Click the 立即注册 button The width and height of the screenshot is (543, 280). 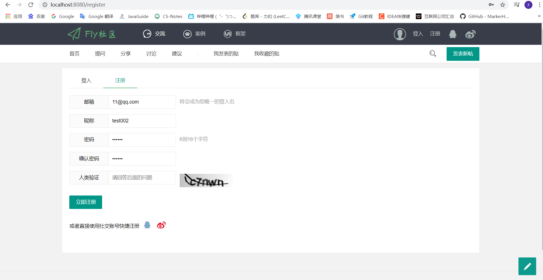click(x=85, y=202)
